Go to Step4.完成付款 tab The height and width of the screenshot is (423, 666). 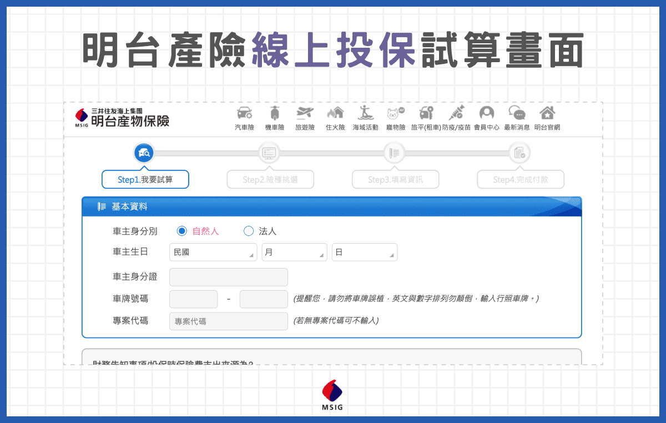tap(521, 179)
